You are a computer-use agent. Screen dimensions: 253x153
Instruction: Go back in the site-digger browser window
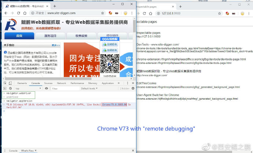click(6, 13)
